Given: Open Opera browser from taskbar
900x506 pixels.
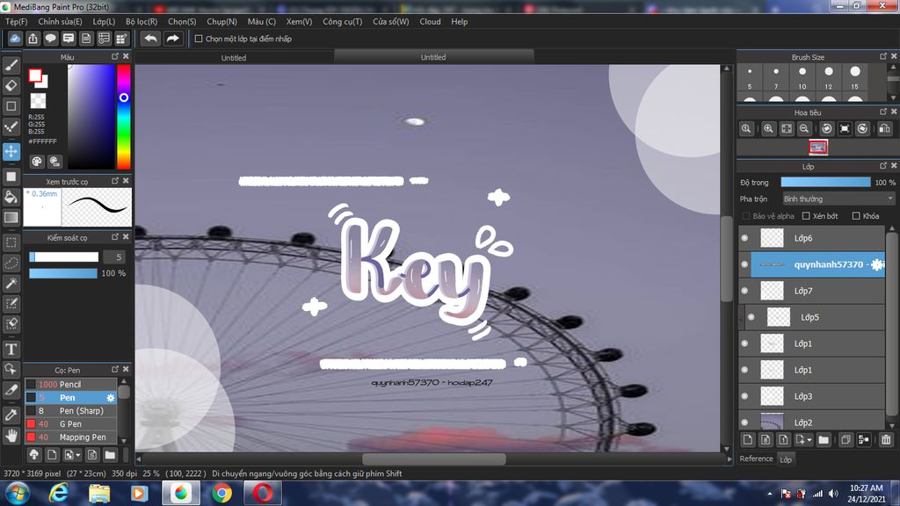Looking at the screenshot, I should [262, 493].
